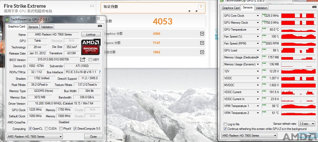Open the GPU Load sensor dropdown
318x142 pixels.
point(258,50)
